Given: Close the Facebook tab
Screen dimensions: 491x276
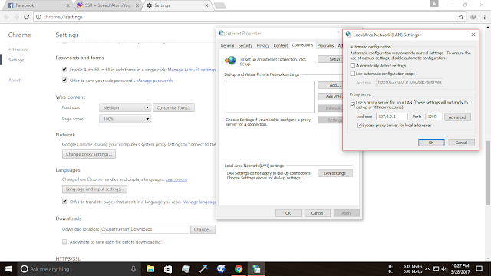Looking at the screenshot, I should [x=68, y=5].
